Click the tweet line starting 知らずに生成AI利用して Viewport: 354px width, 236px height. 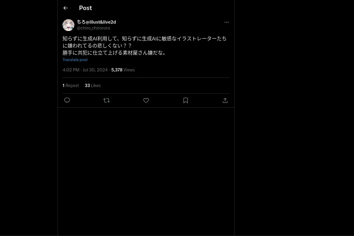click(145, 39)
